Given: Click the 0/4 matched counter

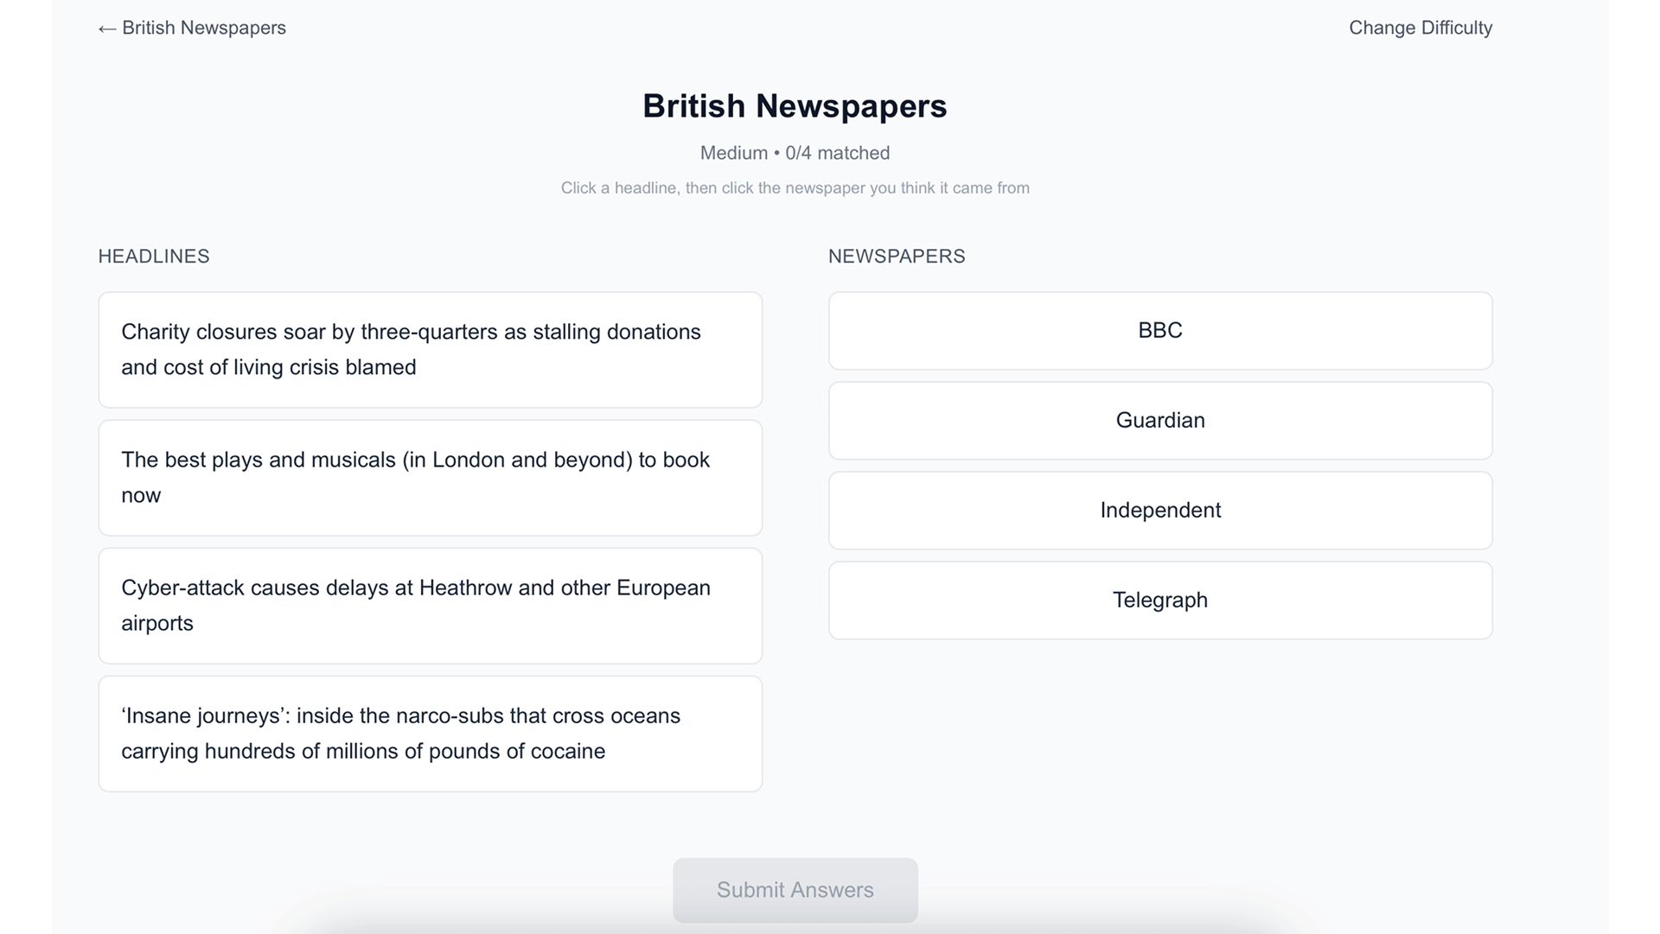Looking at the screenshot, I should coord(837,153).
